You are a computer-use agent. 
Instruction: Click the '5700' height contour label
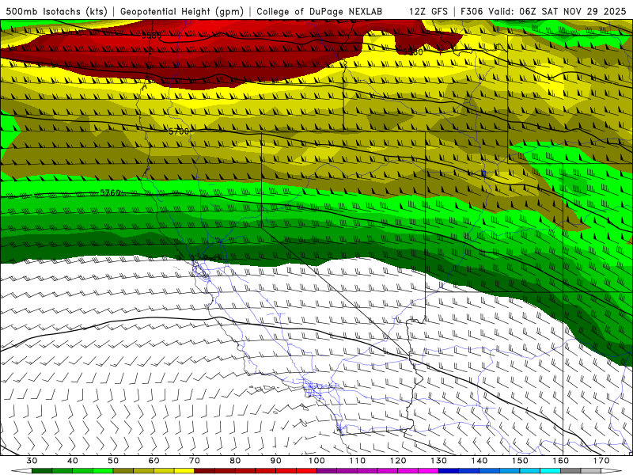(179, 131)
